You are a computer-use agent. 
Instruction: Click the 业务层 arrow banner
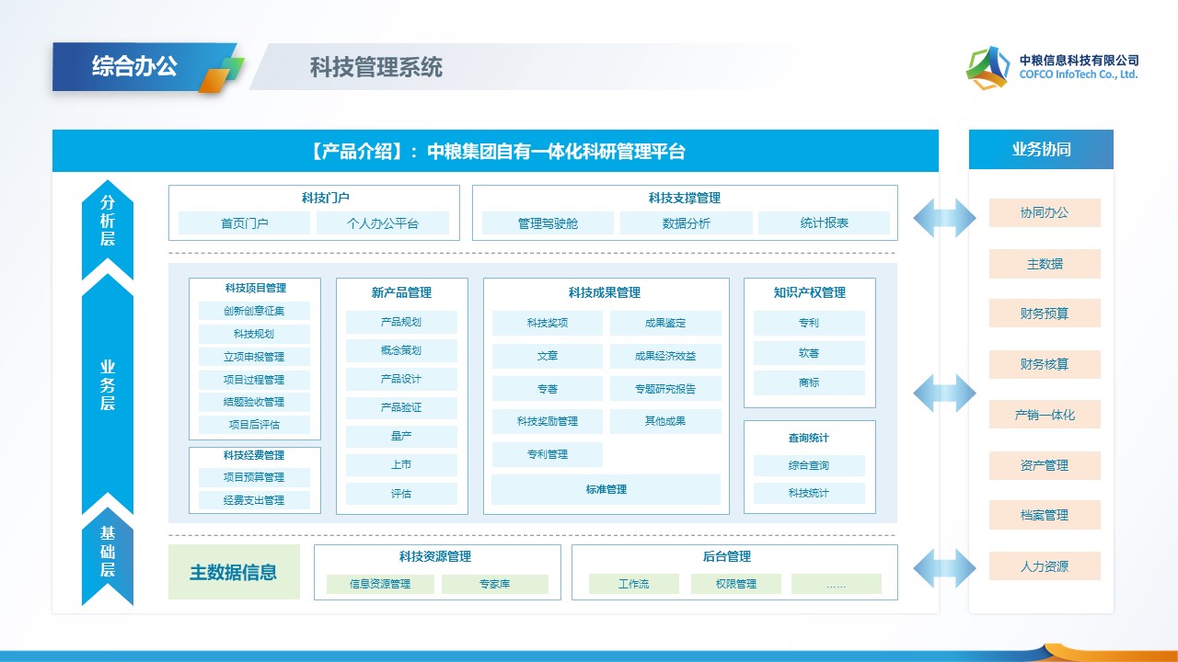click(108, 386)
